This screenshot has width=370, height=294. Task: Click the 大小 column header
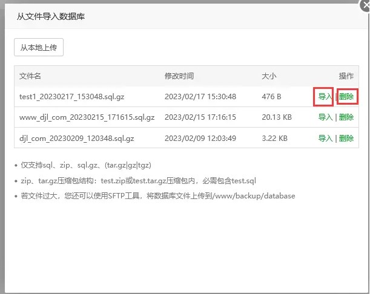[269, 76]
